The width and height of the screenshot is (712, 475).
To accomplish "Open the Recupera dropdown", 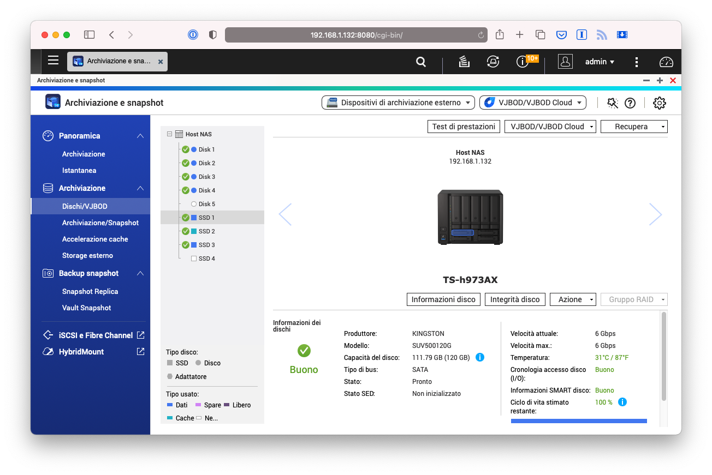I will click(633, 127).
